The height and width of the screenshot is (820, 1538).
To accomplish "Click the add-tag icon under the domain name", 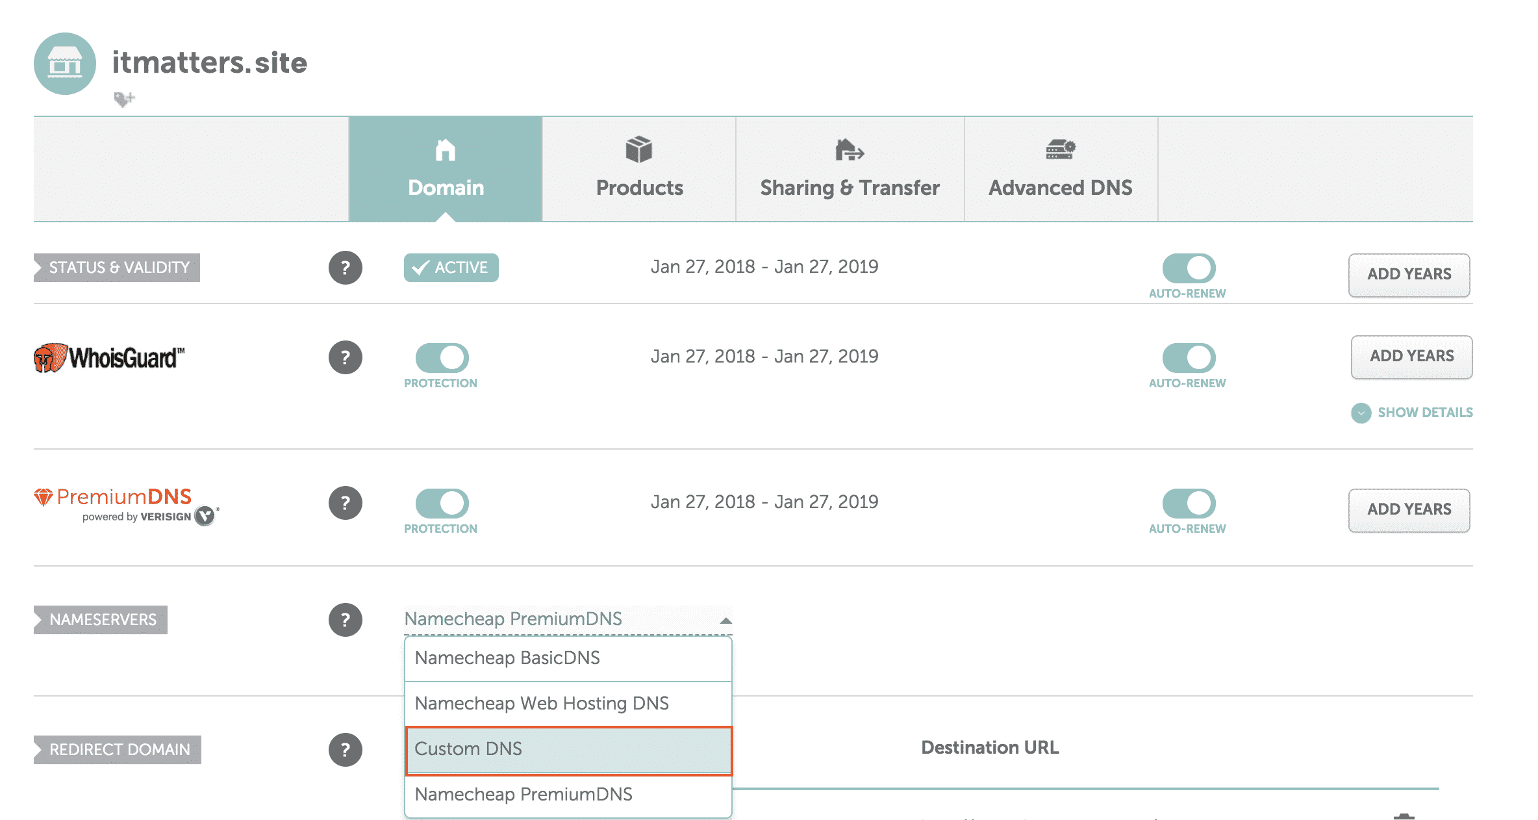I will click(124, 99).
